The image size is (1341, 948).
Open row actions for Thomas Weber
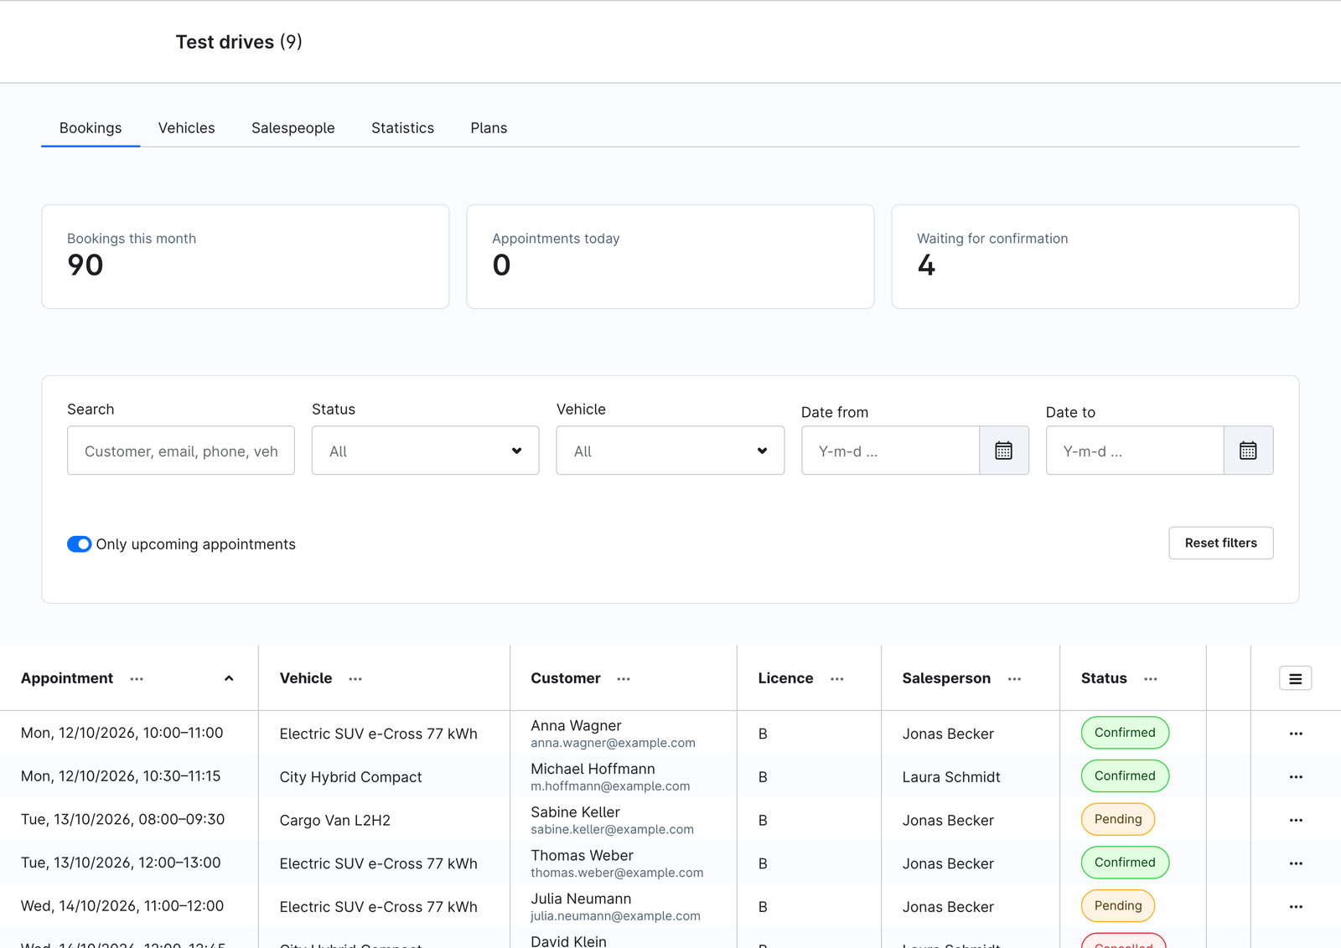1296,863
